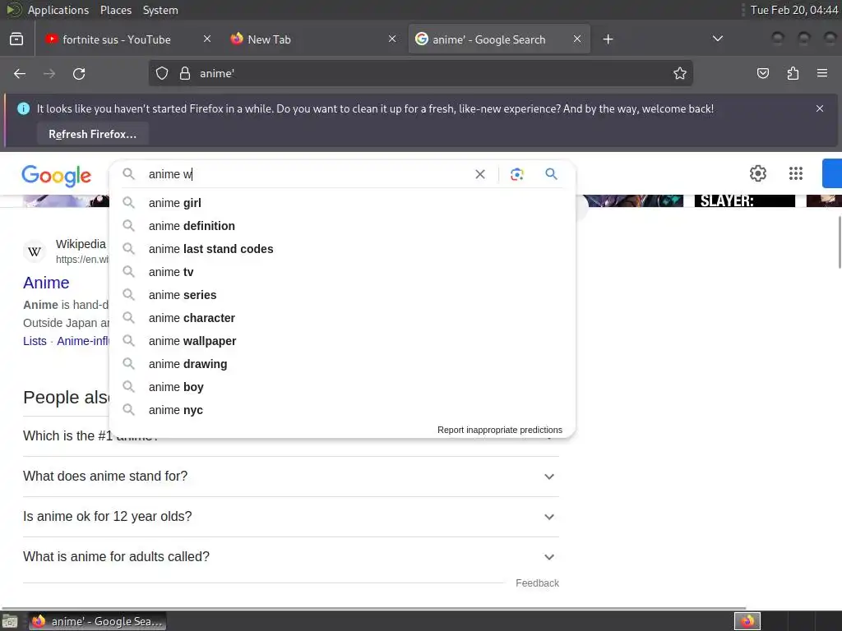
Task: Click the info icon in notification bar
Action: click(24, 108)
